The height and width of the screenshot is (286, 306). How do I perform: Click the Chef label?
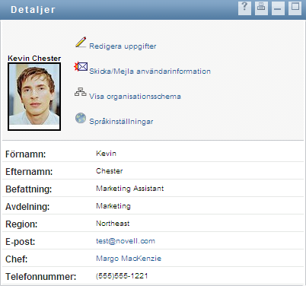pyautogui.click(x=17, y=259)
